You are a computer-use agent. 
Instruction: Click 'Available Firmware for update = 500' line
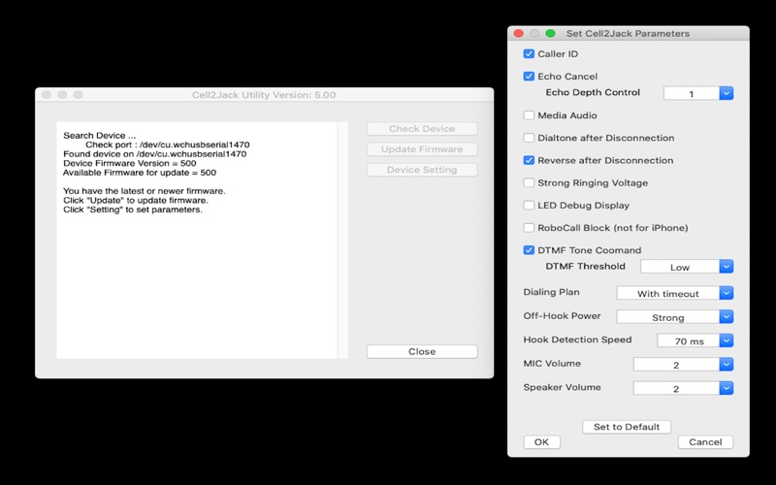[140, 173]
